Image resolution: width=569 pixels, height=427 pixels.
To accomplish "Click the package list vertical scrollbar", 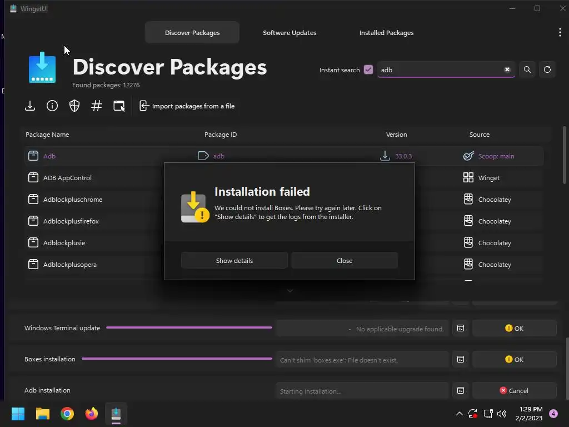I will pyautogui.click(x=565, y=155).
